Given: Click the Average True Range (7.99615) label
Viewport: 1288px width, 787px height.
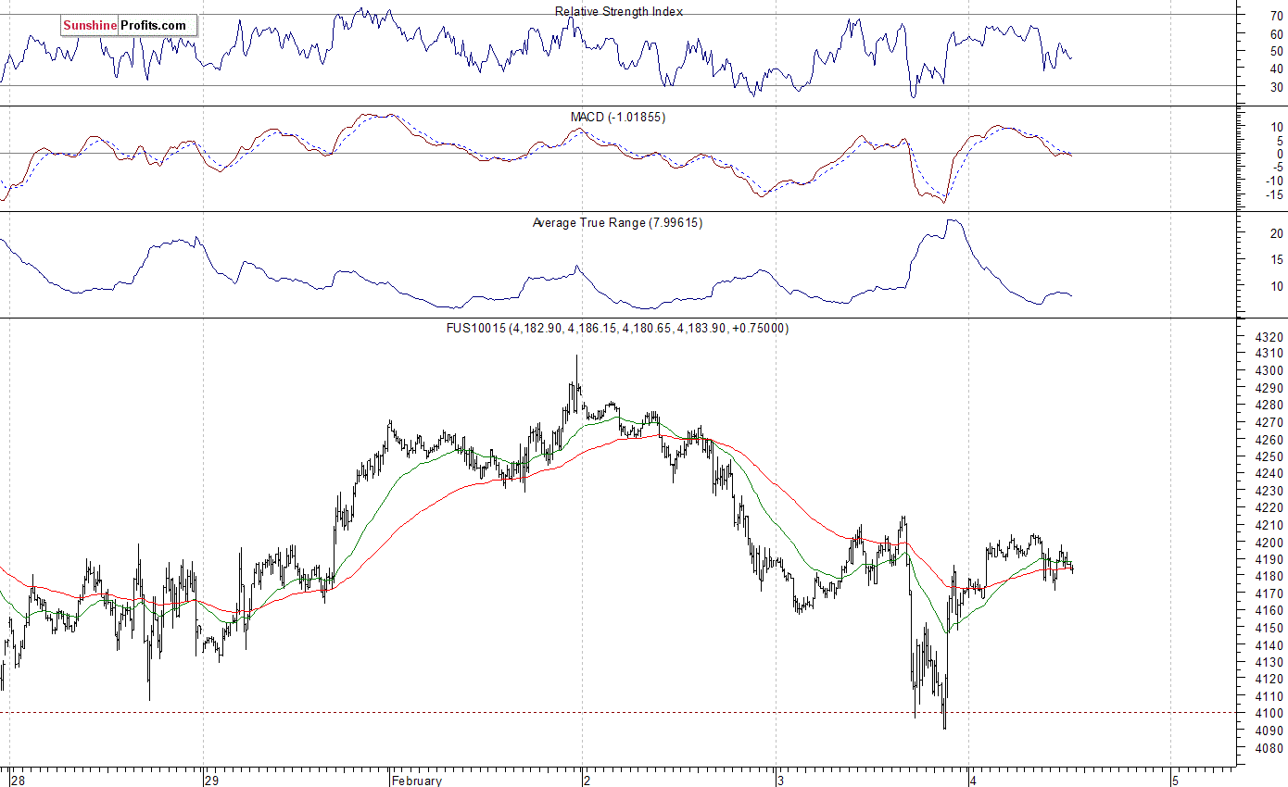Looking at the screenshot, I should [617, 222].
